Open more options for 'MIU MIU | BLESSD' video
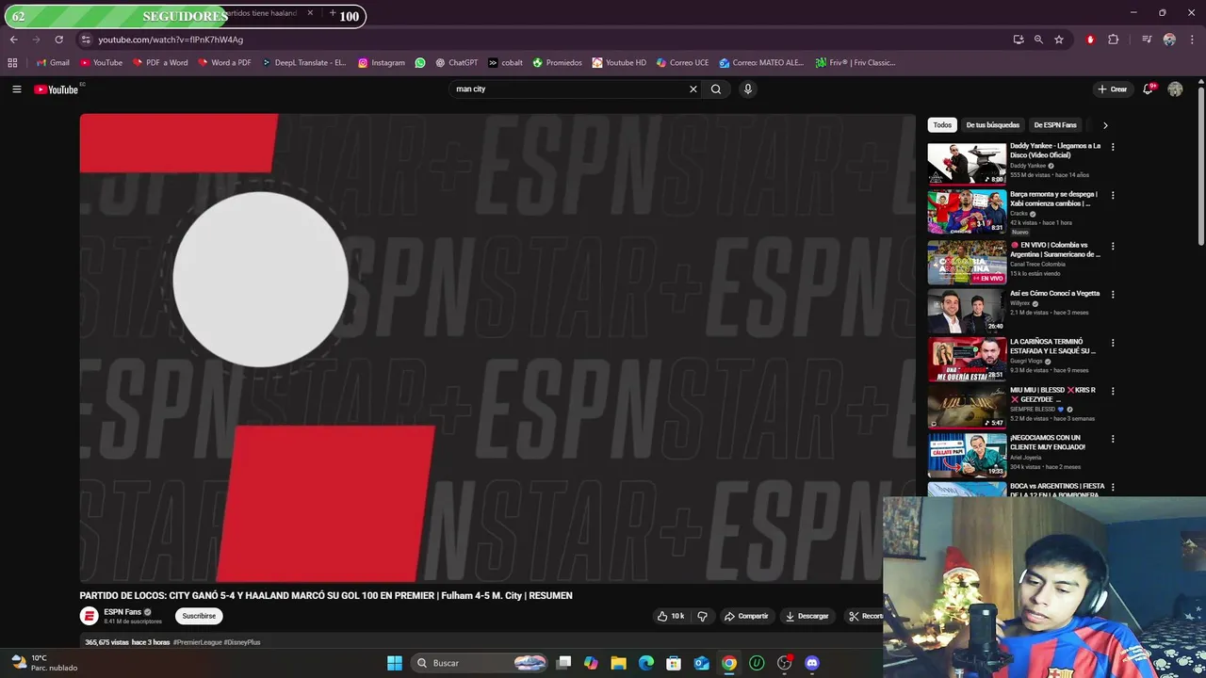Viewport: 1206px width, 678px height. tap(1113, 391)
